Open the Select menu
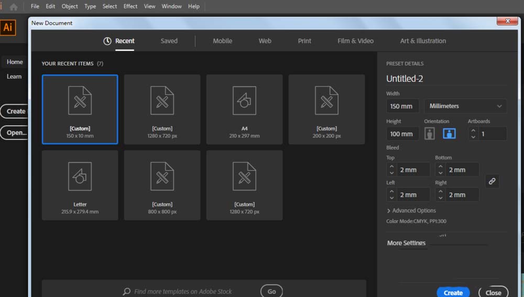 [110, 6]
